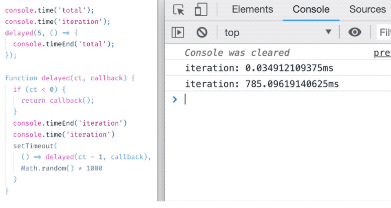Toggle the device toolbar icon

point(201,10)
